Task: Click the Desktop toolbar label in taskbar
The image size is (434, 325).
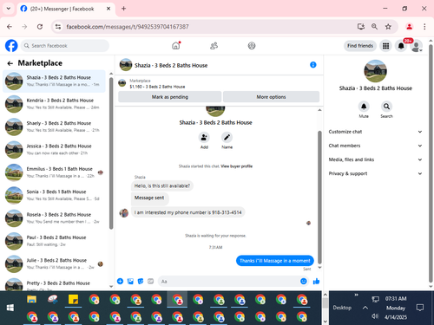Action: coord(342,308)
